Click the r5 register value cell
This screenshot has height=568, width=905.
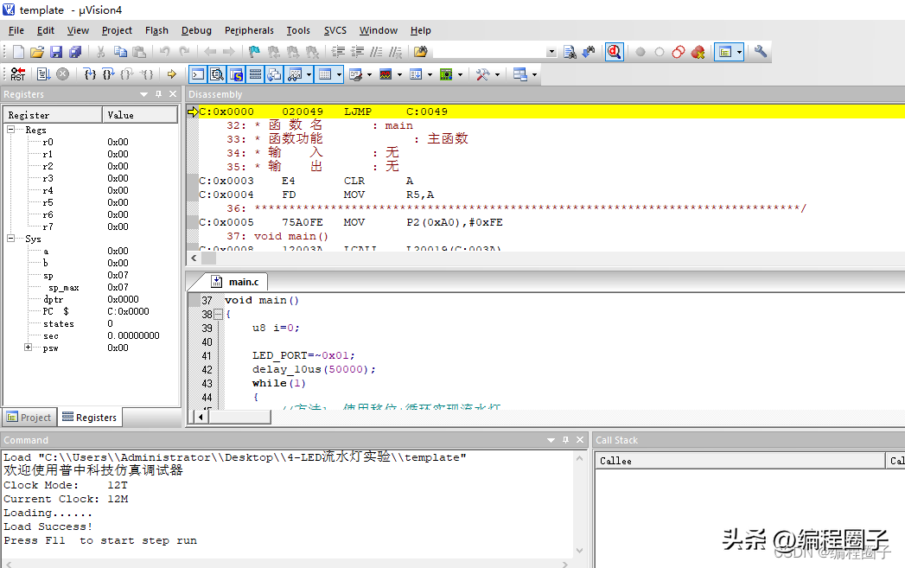pos(118,202)
